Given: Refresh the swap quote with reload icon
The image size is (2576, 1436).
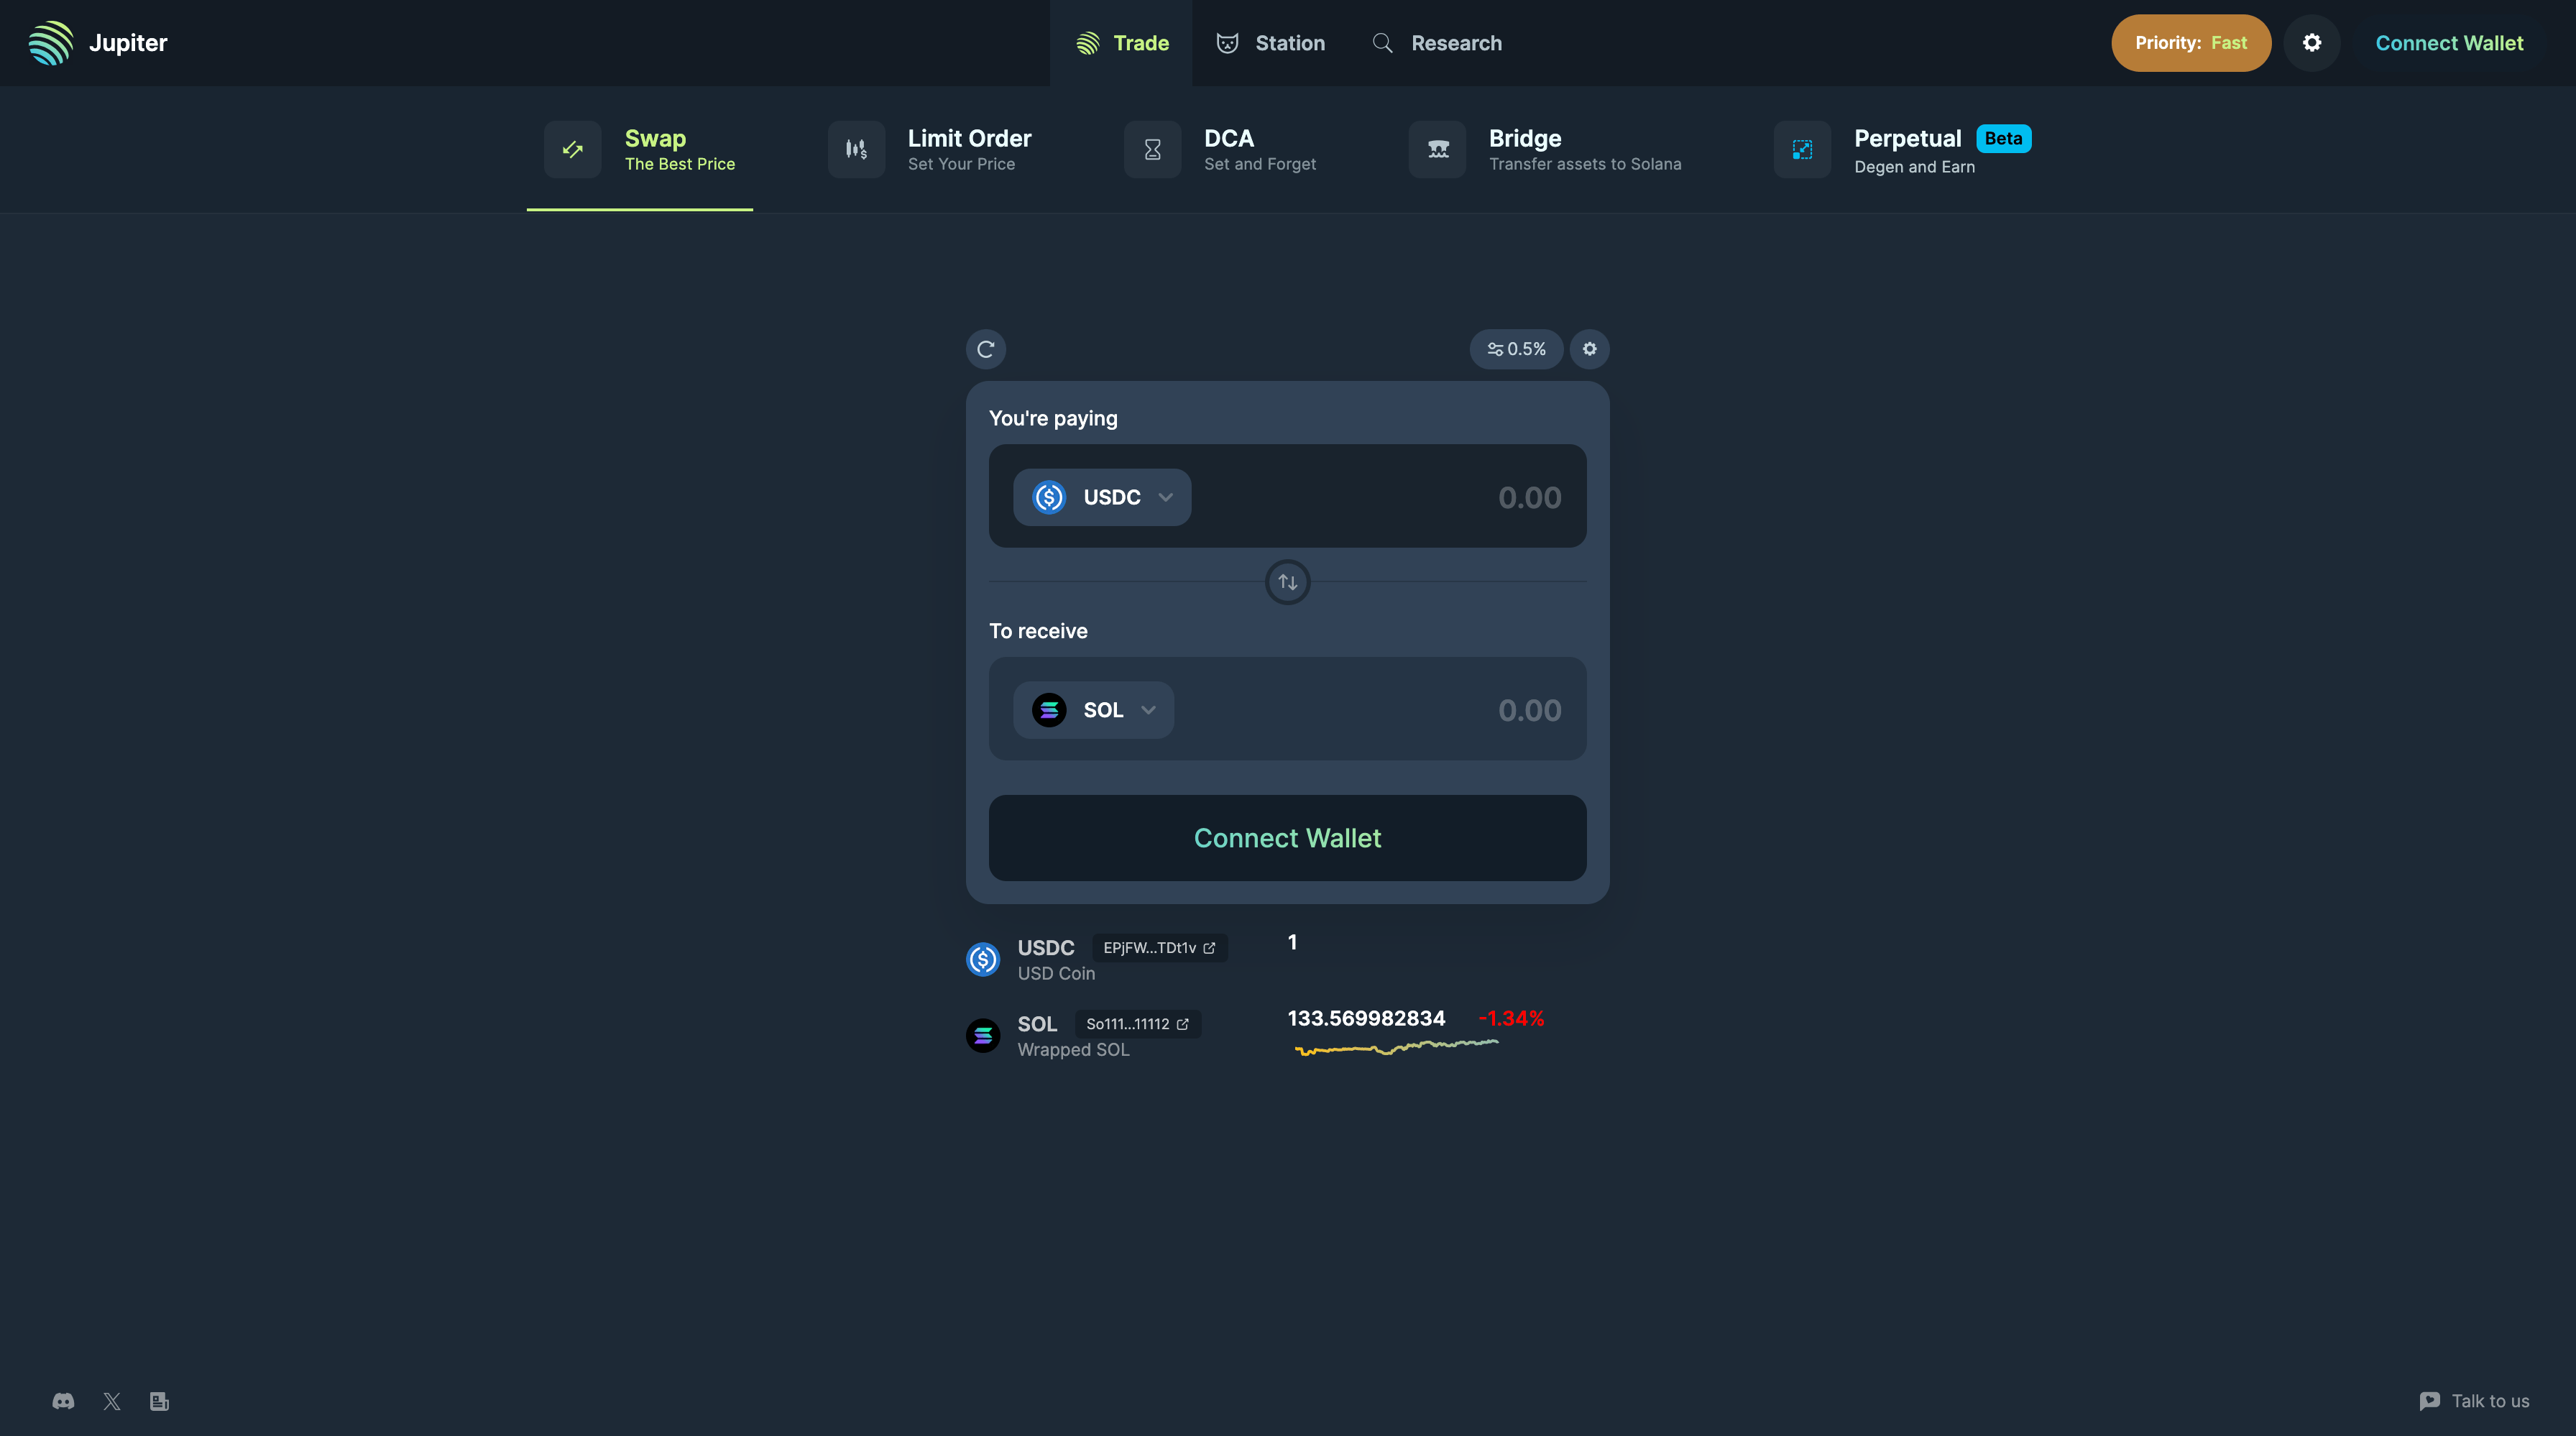Looking at the screenshot, I should (985, 349).
